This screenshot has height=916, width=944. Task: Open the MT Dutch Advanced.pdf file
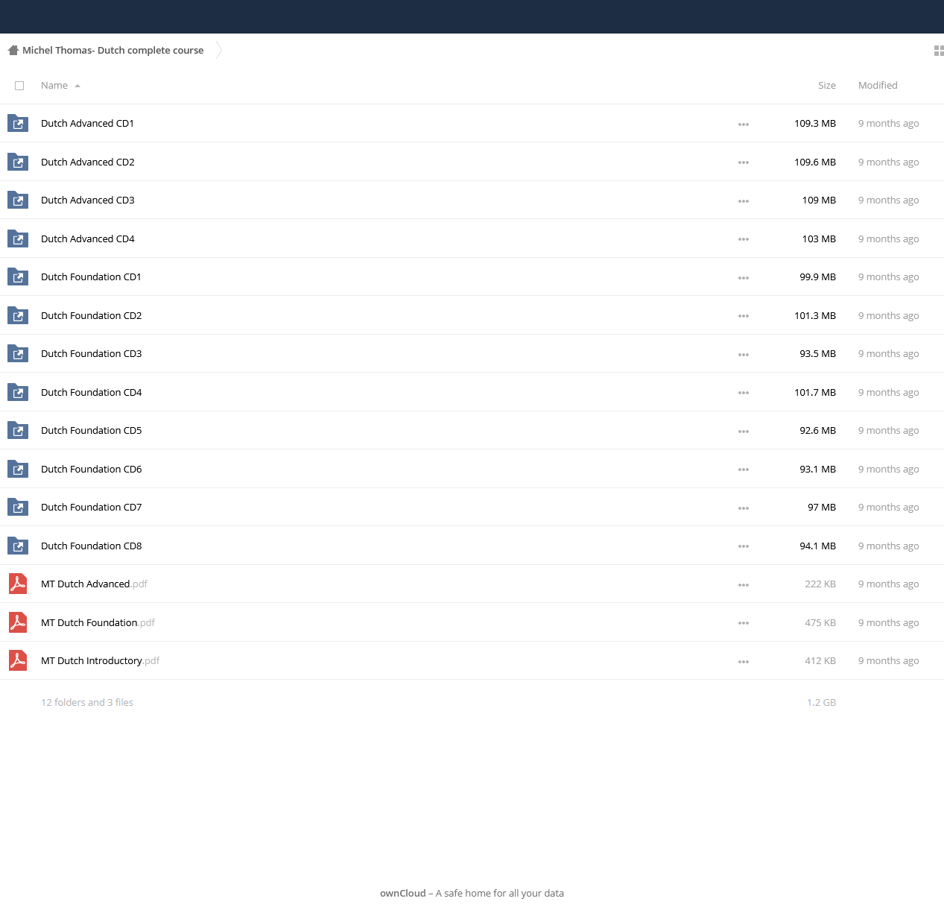tap(94, 584)
